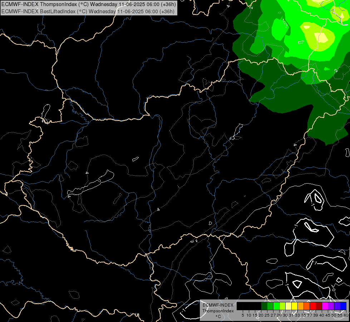Click the '°C' unit label in legend

(x=218, y=317)
